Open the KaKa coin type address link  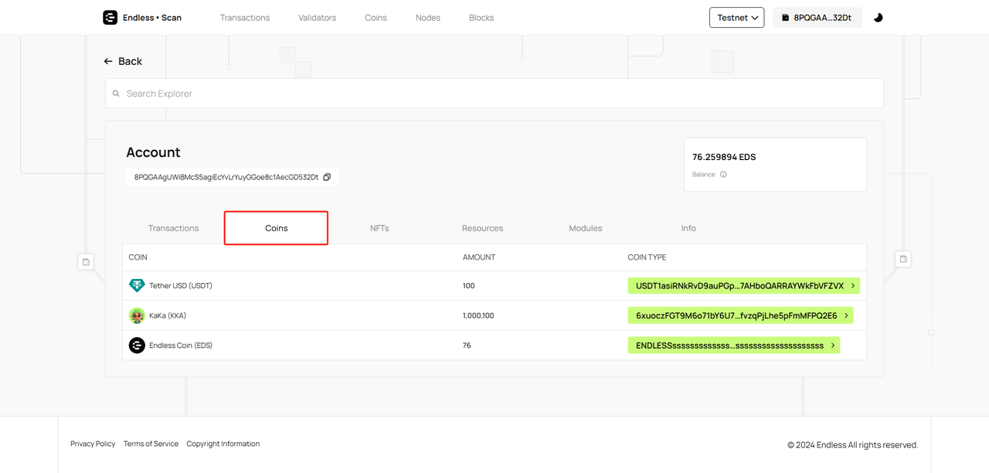pyautogui.click(x=739, y=315)
